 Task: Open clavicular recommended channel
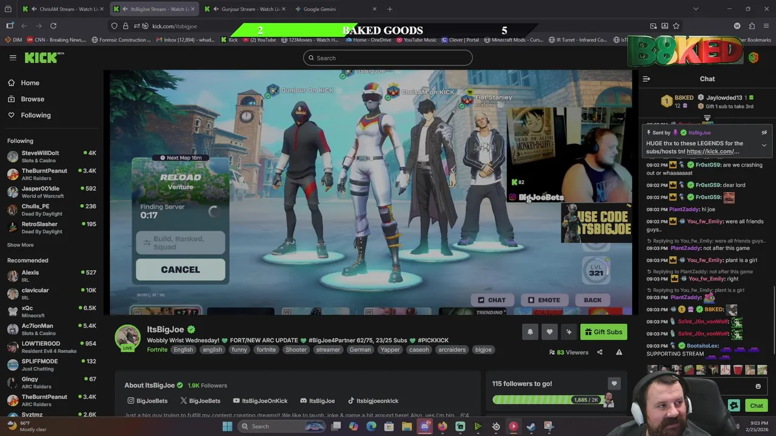(52, 294)
